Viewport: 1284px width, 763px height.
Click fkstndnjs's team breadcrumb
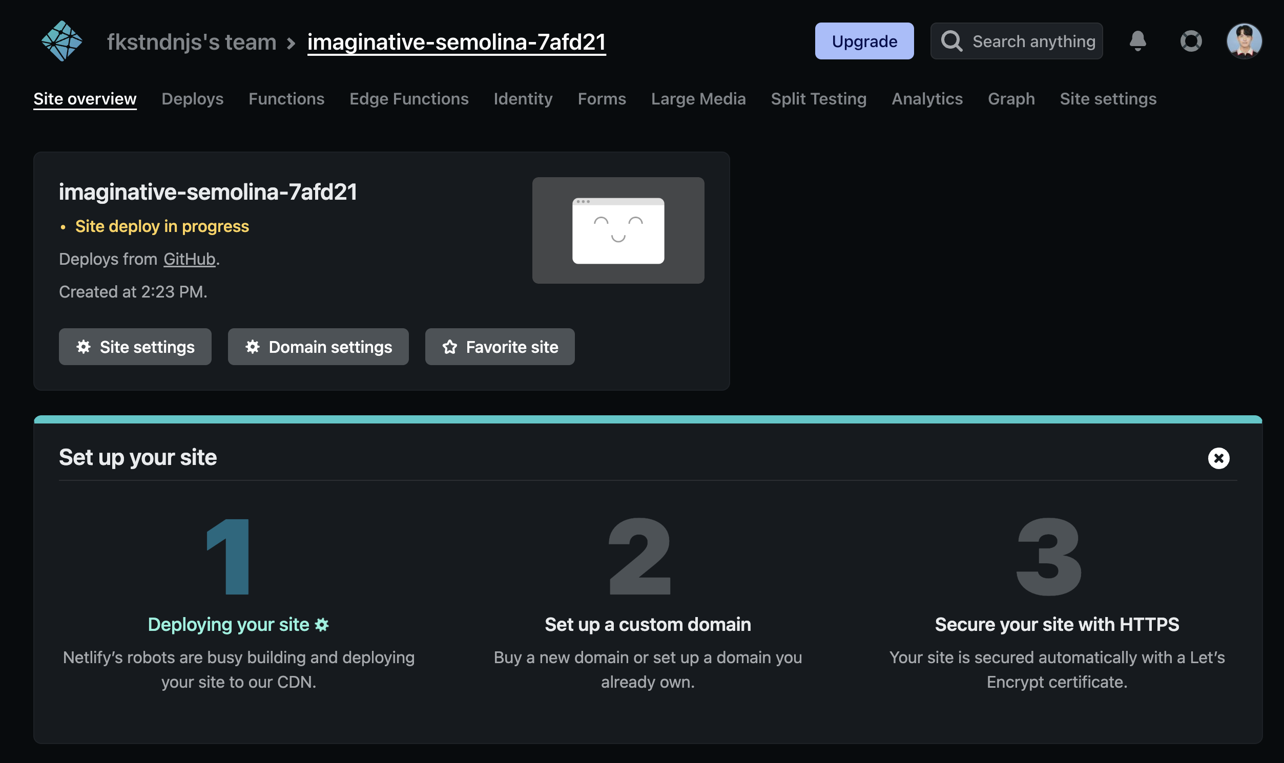point(191,41)
